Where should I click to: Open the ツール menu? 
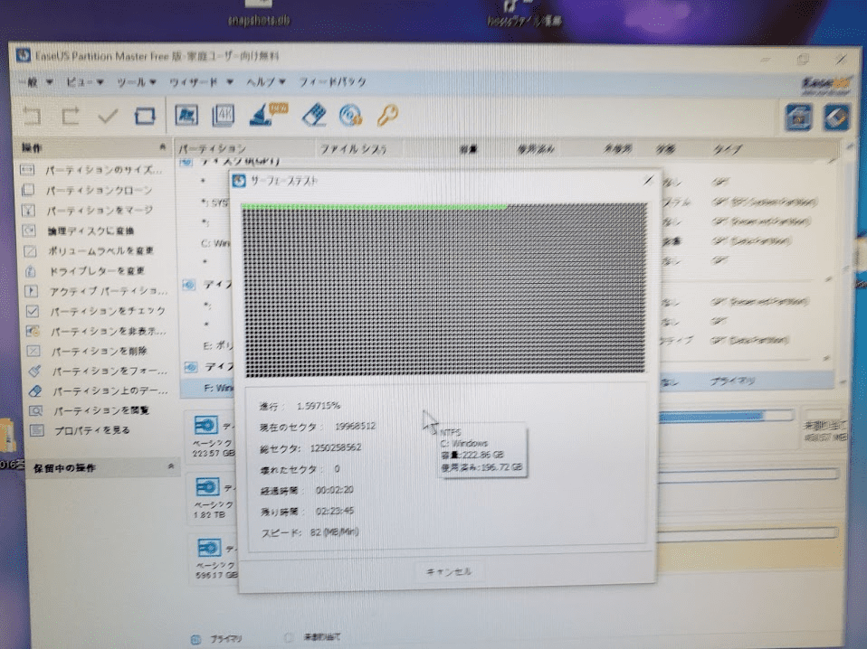pos(136,82)
